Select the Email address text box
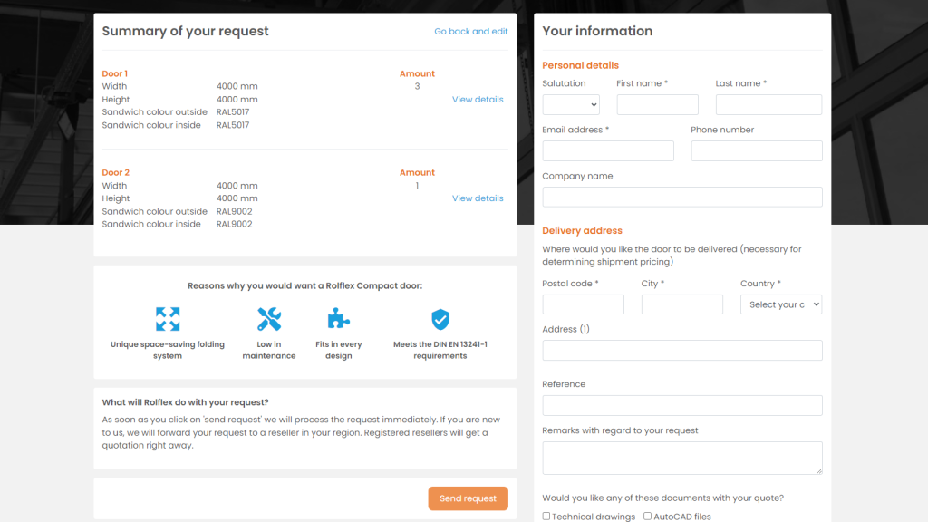This screenshot has width=928, height=522. 607,151
